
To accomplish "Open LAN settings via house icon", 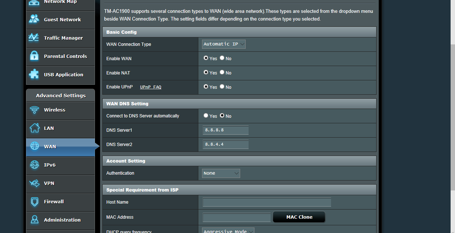I will (34, 128).
